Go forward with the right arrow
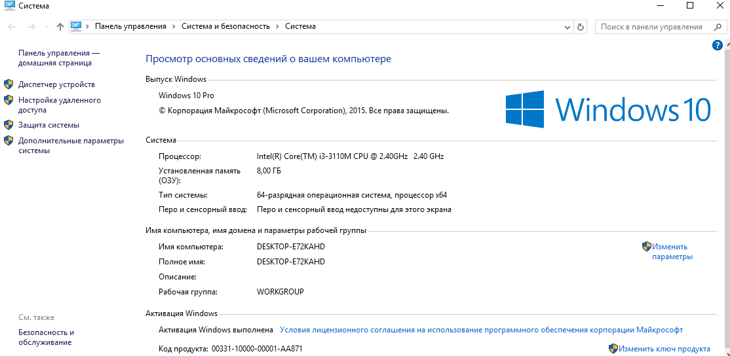The height and width of the screenshot is (356, 730). (31, 27)
